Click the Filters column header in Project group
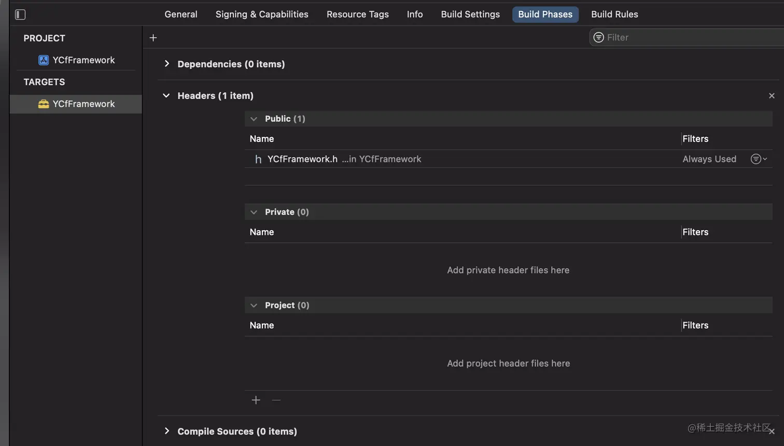Screen dimensions: 784x446 click(x=695, y=326)
